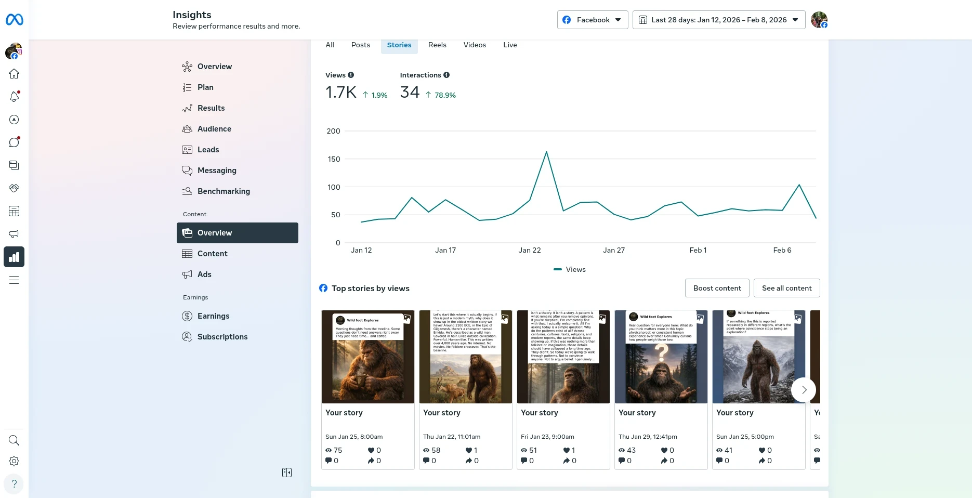Screen dimensions: 972x498
Task: Open the Home icon in left rail
Action: tap(14, 74)
